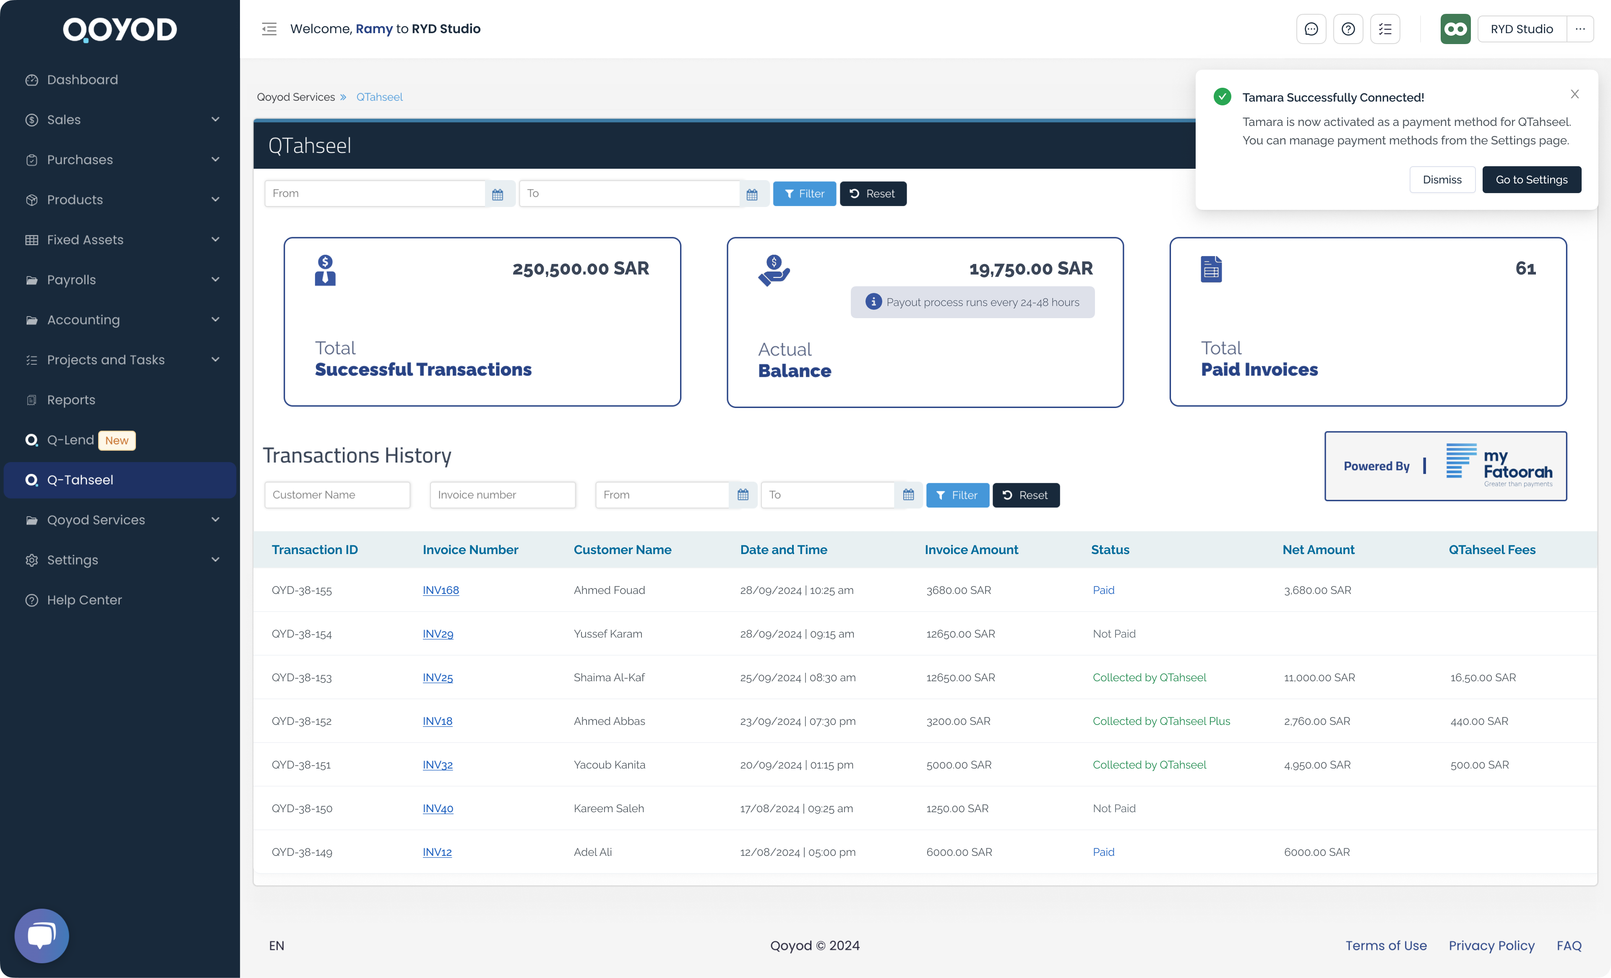Click the help question mark icon in header
The image size is (1611, 978).
pos(1348,29)
